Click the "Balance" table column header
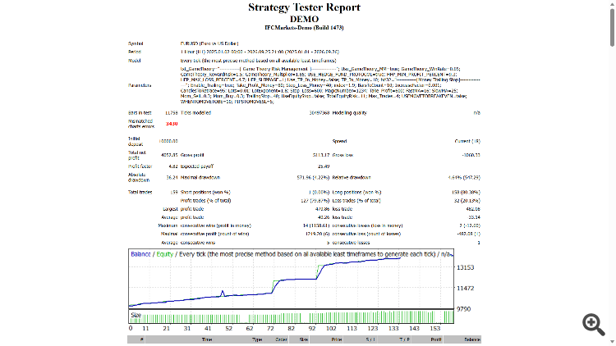616x346 pixels. click(471, 339)
